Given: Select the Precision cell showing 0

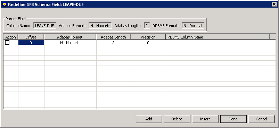Looking at the screenshot, I should point(148,43).
